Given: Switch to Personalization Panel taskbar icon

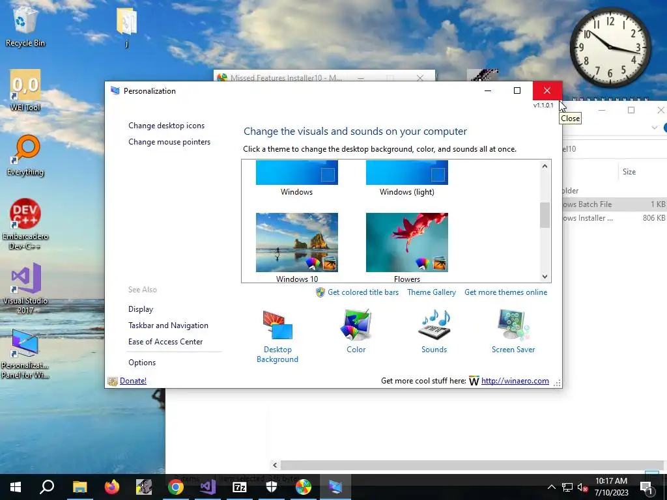Looking at the screenshot, I should click(335, 487).
